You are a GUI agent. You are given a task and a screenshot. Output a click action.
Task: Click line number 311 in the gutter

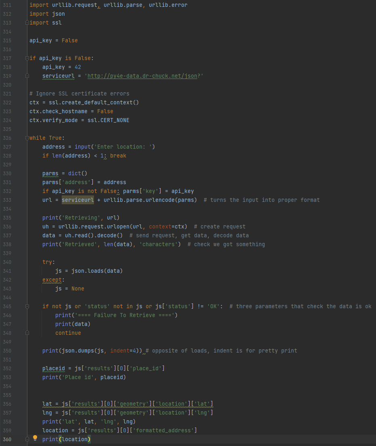point(7,5)
